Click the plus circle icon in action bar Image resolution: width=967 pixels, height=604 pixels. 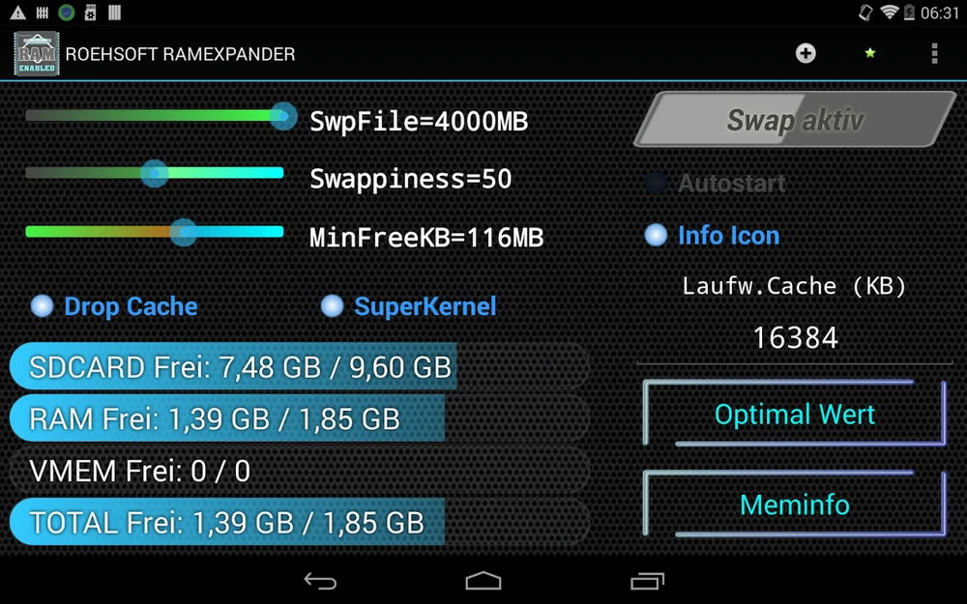click(806, 53)
